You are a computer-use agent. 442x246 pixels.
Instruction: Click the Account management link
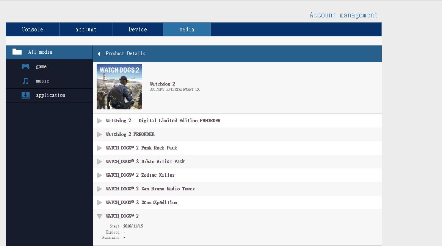[x=343, y=15]
